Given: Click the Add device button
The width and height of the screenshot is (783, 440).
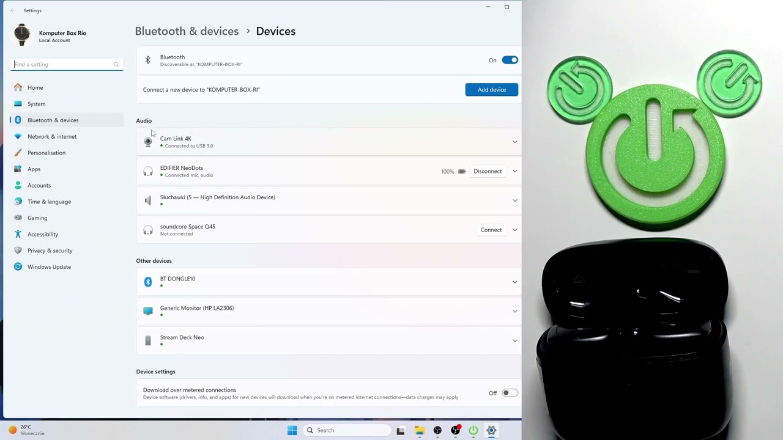Looking at the screenshot, I should [492, 90].
